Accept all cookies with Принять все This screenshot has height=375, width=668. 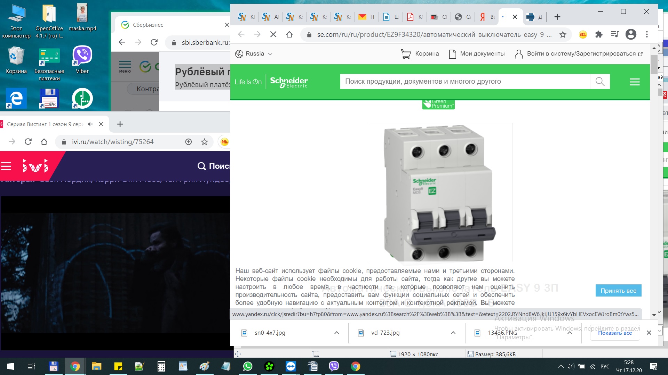click(x=618, y=291)
